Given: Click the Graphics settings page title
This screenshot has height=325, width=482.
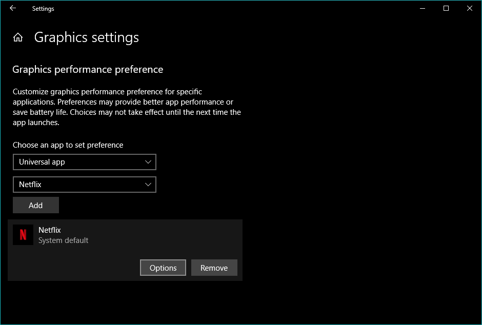Looking at the screenshot, I should [87, 37].
